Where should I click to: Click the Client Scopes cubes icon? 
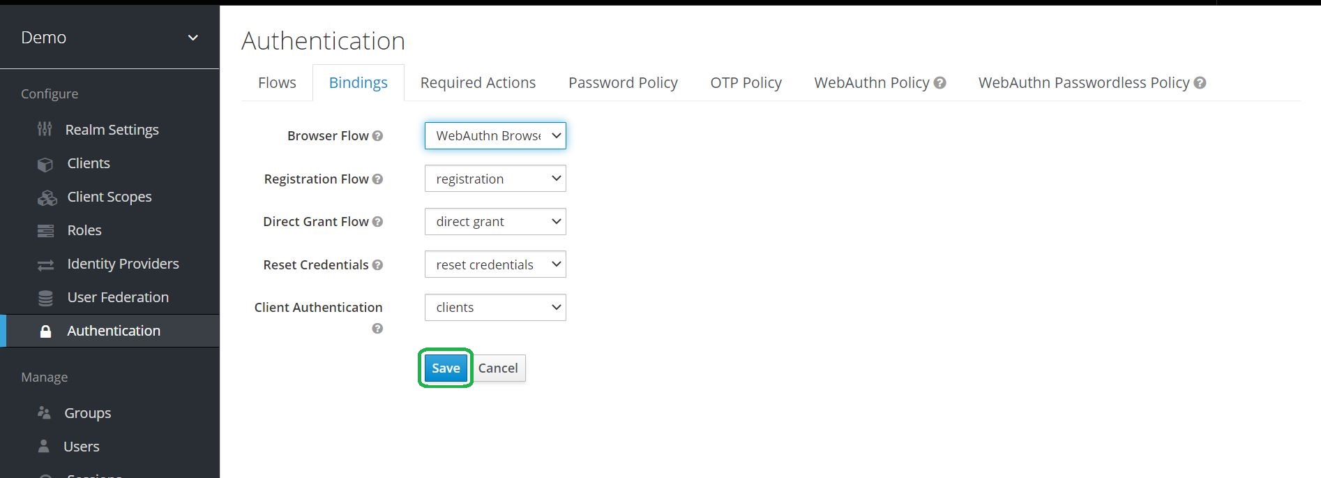[x=47, y=197]
